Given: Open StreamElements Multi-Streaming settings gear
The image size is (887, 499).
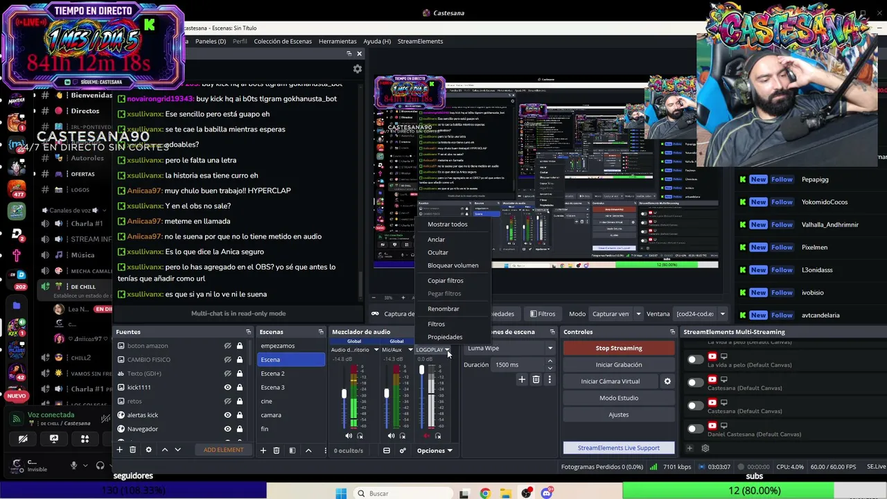Looking at the screenshot, I should 705,448.
